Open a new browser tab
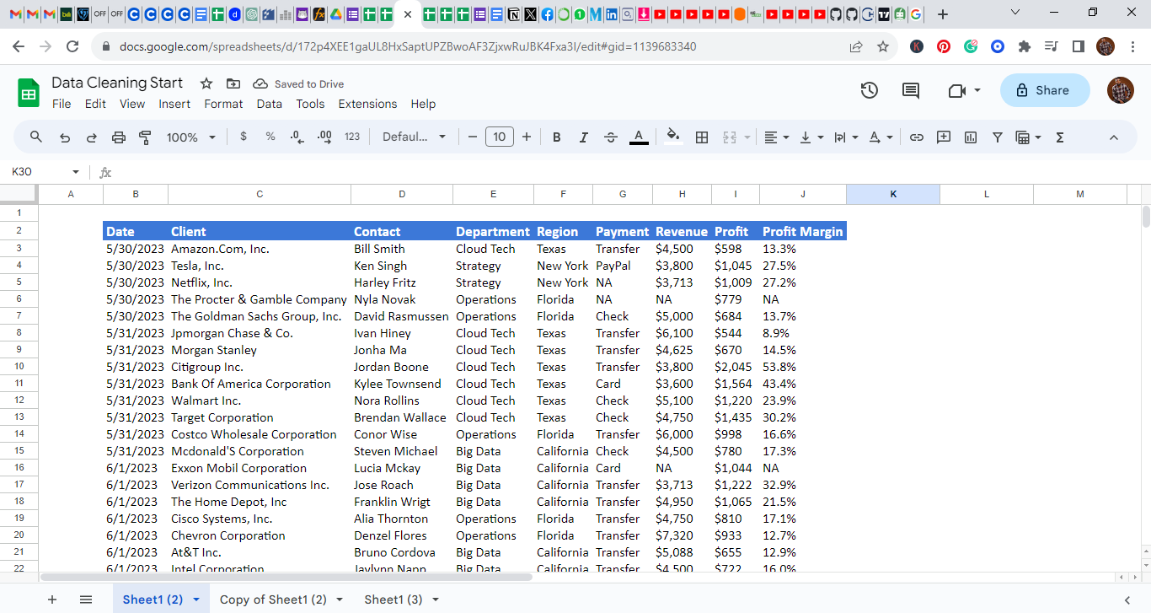Viewport: 1151px width, 613px height. click(943, 14)
